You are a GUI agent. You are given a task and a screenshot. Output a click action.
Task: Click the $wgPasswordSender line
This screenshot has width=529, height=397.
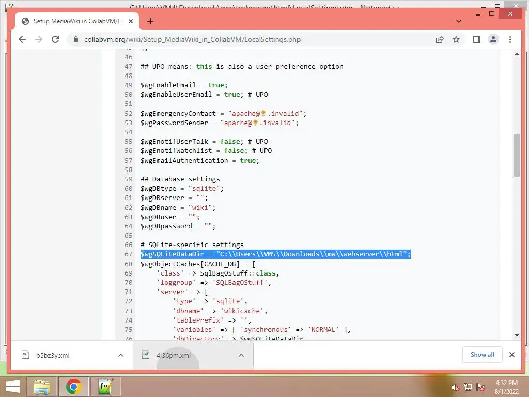click(219, 123)
